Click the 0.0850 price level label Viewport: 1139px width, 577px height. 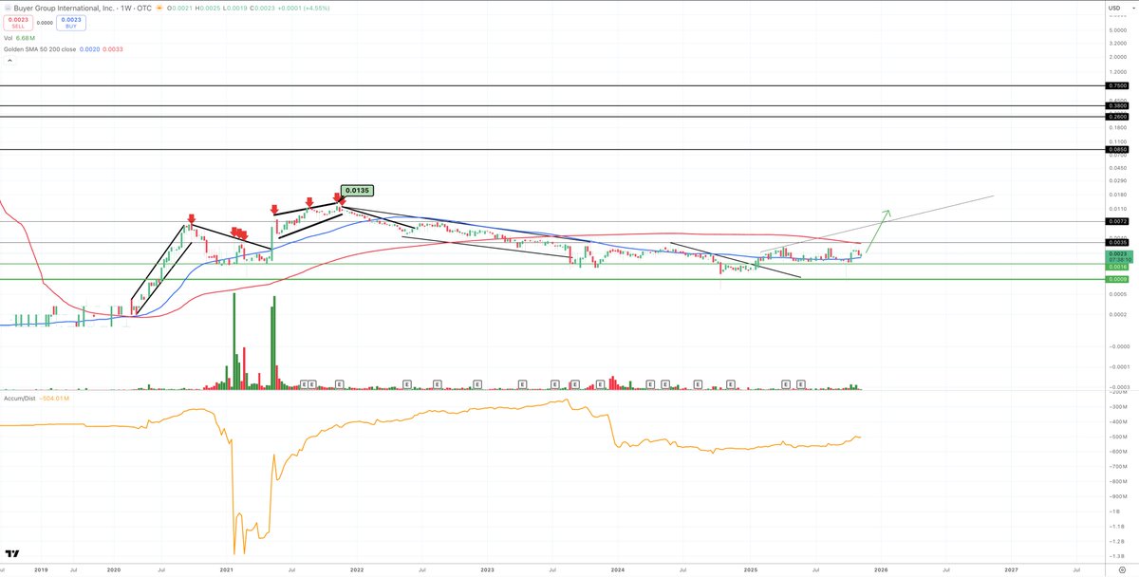pyautogui.click(x=1117, y=149)
